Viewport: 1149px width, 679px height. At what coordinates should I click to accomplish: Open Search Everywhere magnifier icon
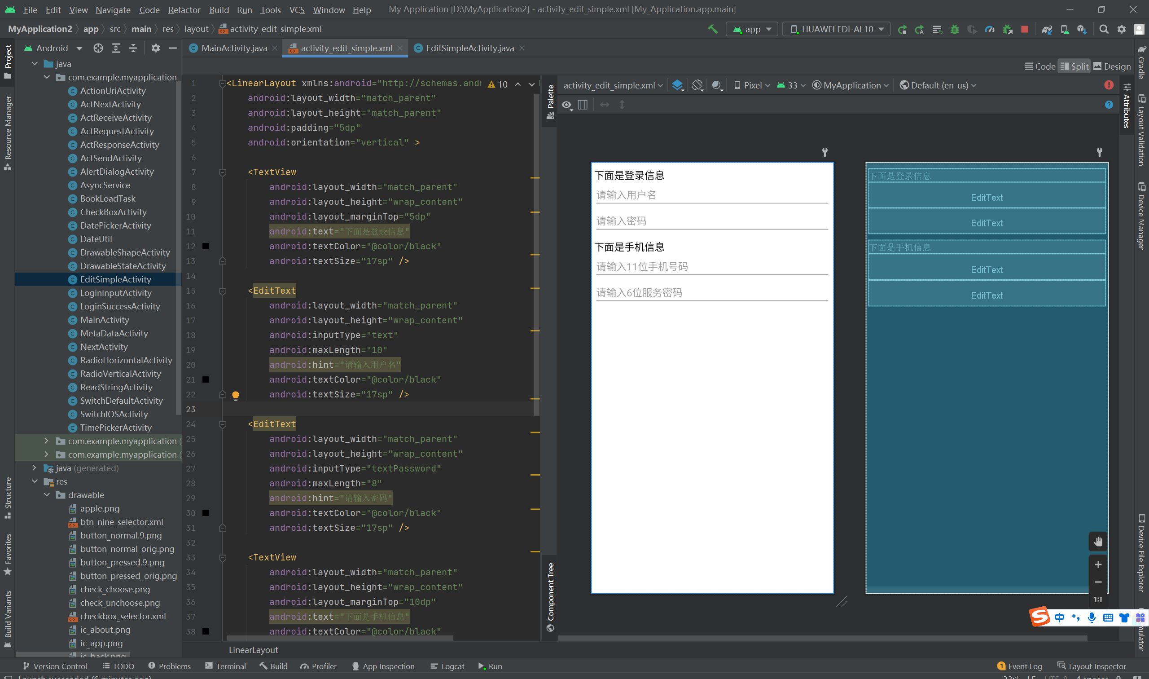pos(1103,29)
